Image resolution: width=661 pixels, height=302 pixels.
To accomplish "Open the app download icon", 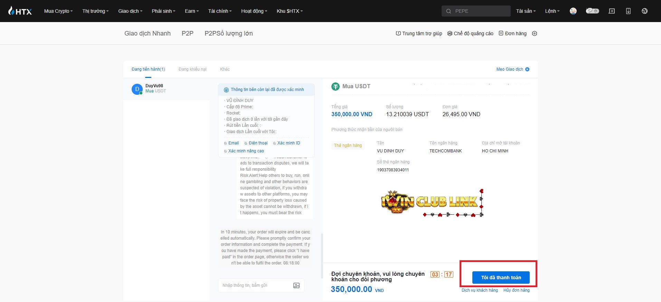I will pos(628,11).
